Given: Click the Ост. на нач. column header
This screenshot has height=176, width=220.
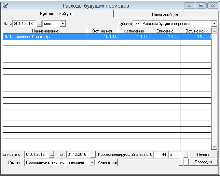Looking at the screenshot, I should pyautogui.click(x=102, y=31).
